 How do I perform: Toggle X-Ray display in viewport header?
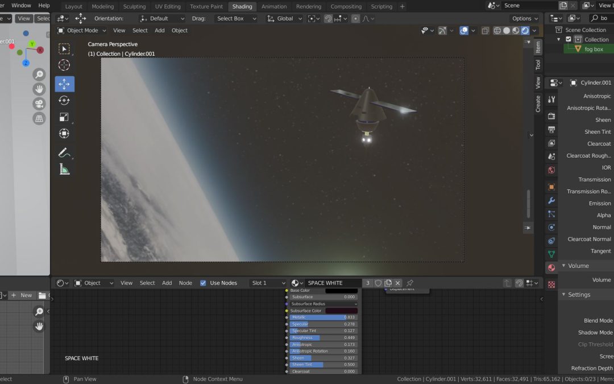pos(485,31)
